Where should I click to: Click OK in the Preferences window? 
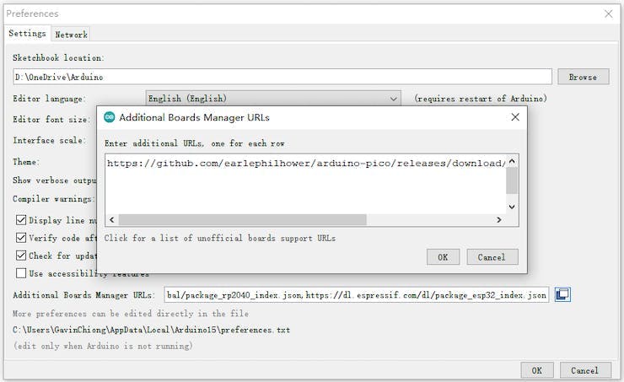tap(537, 370)
